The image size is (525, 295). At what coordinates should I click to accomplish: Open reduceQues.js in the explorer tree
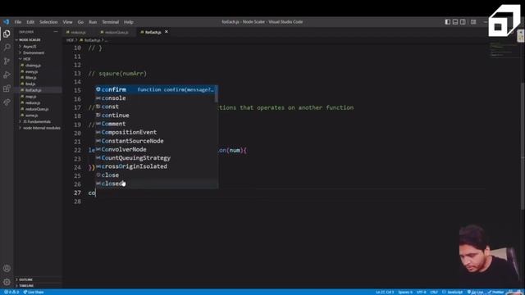[37, 109]
